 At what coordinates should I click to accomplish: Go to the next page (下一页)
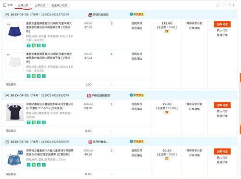pos(229,5)
